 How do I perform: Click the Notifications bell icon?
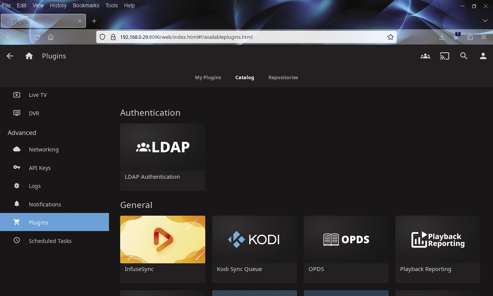pyautogui.click(x=17, y=204)
